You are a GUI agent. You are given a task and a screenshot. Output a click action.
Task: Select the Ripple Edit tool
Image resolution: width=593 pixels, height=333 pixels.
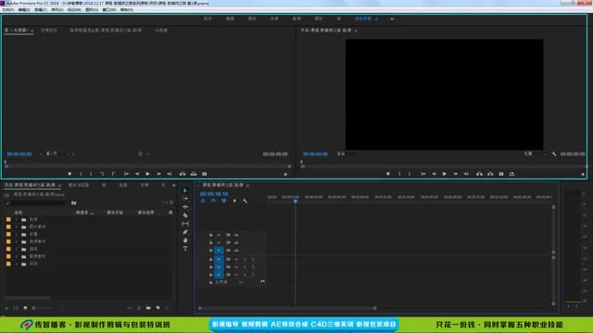coord(185,207)
